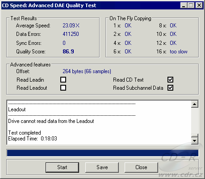Click the Start button

pos(62,167)
